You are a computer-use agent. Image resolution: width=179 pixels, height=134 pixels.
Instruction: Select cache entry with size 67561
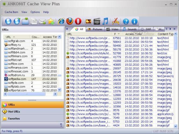click(120, 38)
